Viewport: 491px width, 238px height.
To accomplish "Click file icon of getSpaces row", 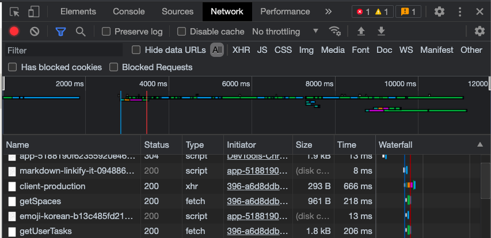I will tap(12, 201).
